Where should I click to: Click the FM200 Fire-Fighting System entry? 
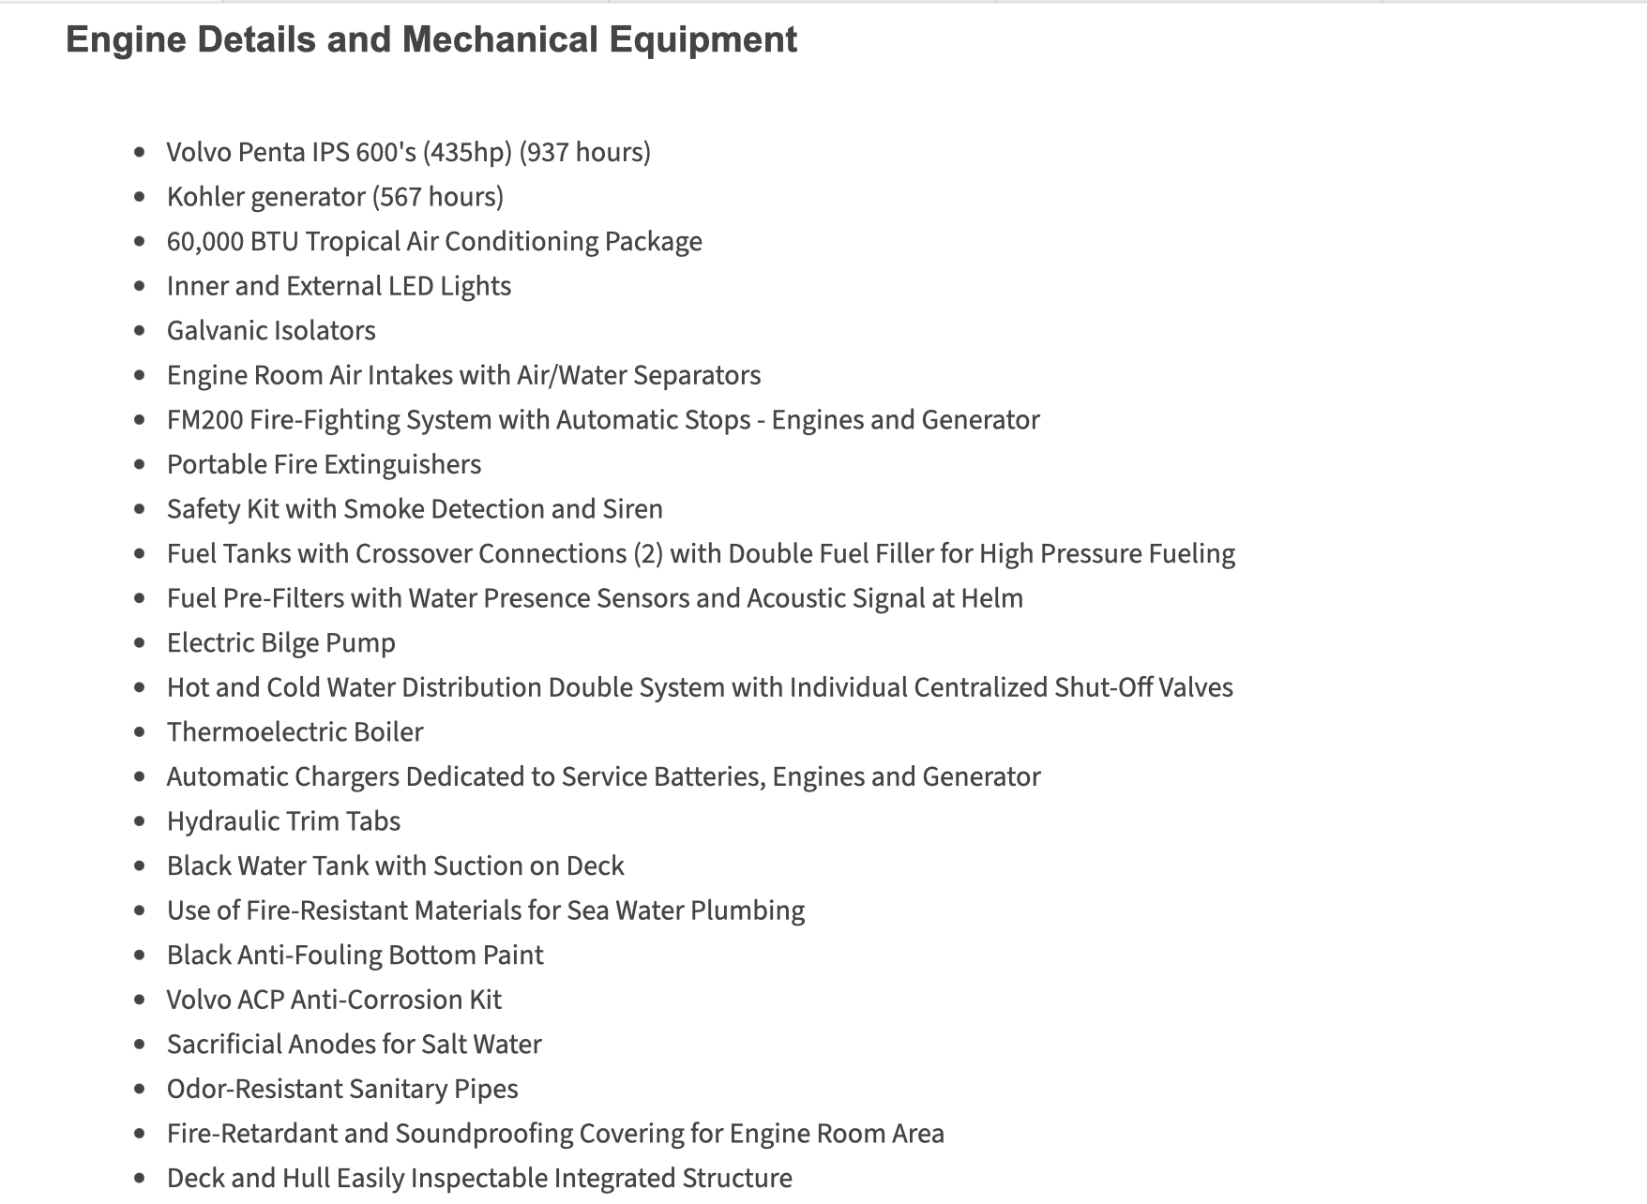[603, 420]
